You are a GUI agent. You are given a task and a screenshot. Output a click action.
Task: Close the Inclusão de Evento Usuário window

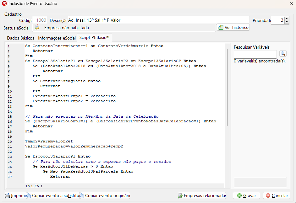[291, 3]
